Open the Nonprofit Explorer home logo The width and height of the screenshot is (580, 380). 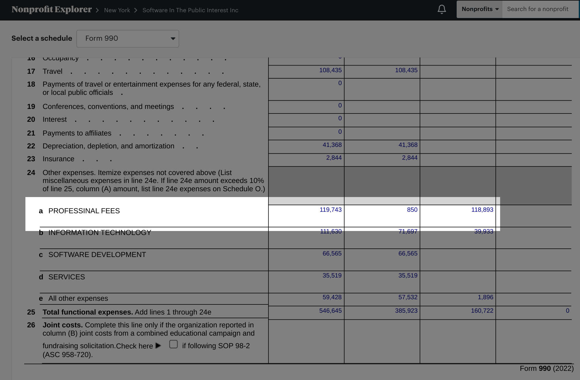click(x=51, y=9)
